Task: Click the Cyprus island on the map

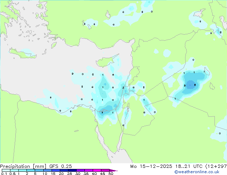Action: pyautogui.click(x=106, y=61)
